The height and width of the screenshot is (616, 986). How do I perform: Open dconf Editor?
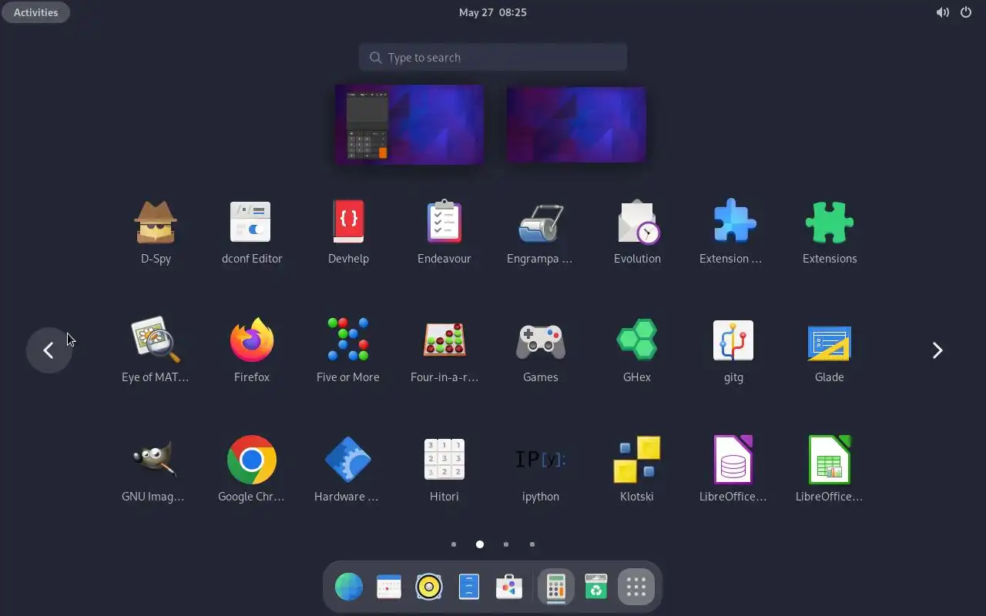(252, 233)
